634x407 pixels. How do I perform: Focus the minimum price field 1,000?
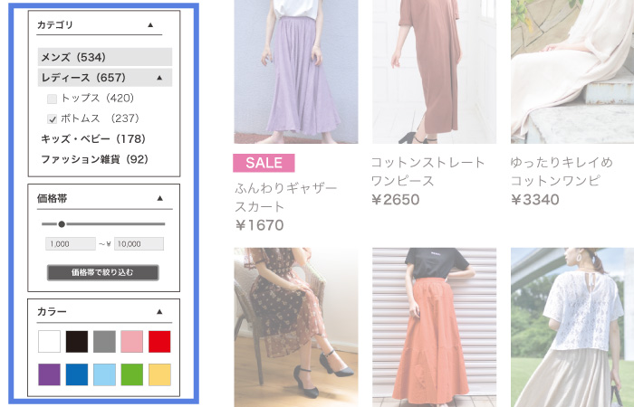pos(71,244)
